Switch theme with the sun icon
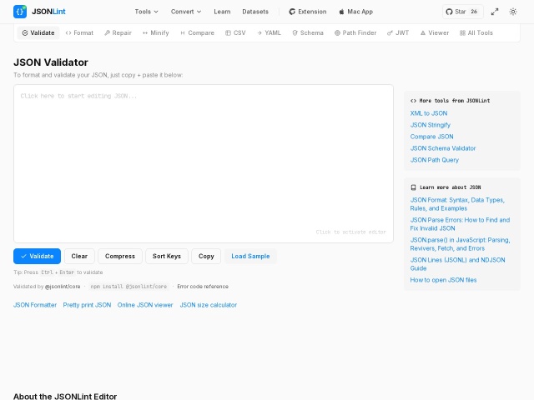The image size is (534, 400). (513, 12)
